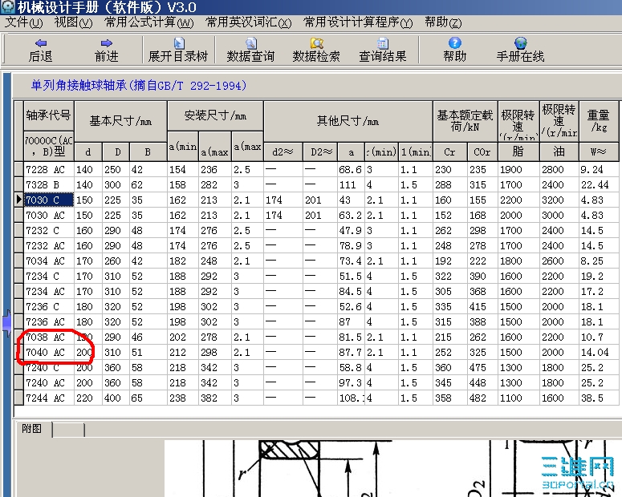
Task: Click weight value 14.04
Action: (x=595, y=352)
